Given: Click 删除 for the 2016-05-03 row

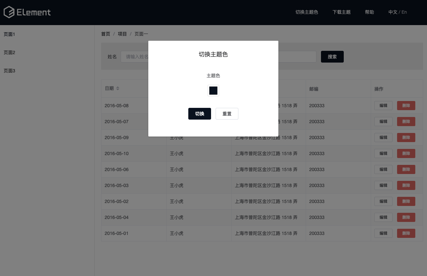Looking at the screenshot, I should [406, 185].
